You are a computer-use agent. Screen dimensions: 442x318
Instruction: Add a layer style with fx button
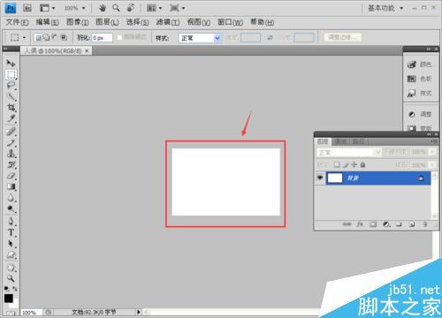pos(360,224)
